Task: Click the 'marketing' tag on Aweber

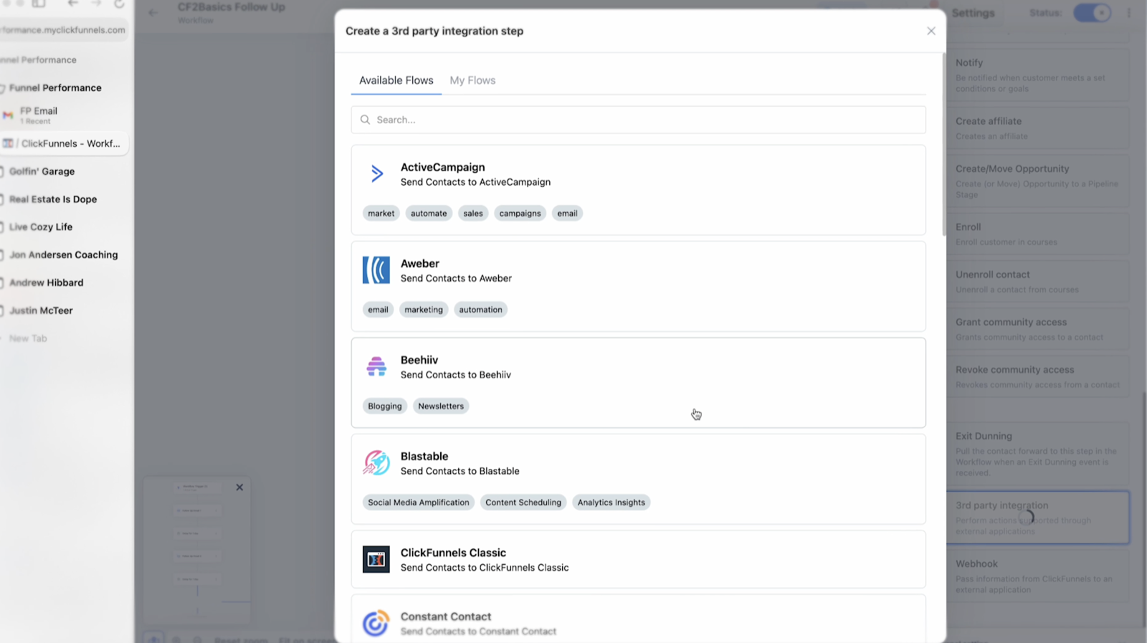Action: [424, 310]
